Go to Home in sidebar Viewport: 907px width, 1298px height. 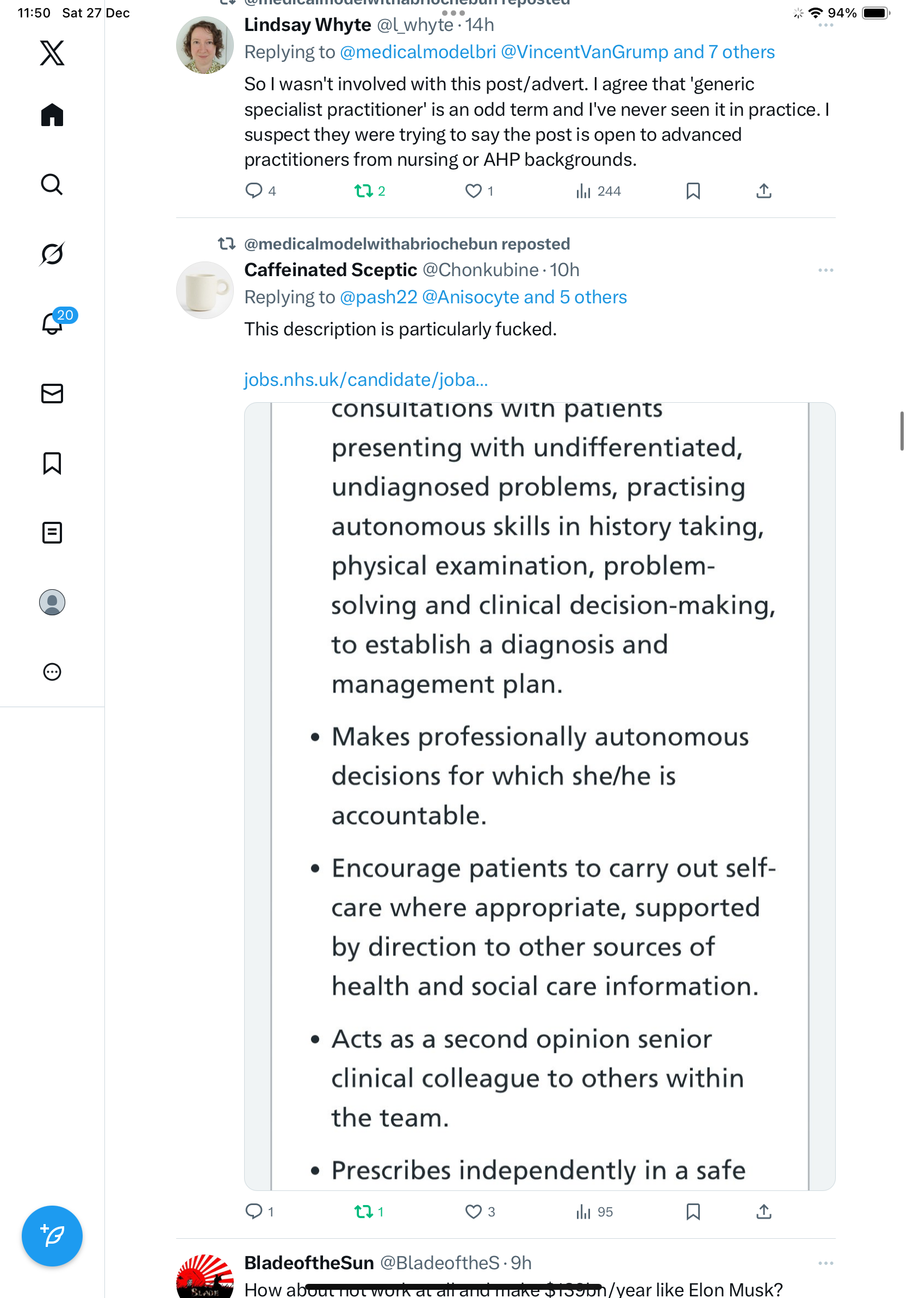click(52, 115)
